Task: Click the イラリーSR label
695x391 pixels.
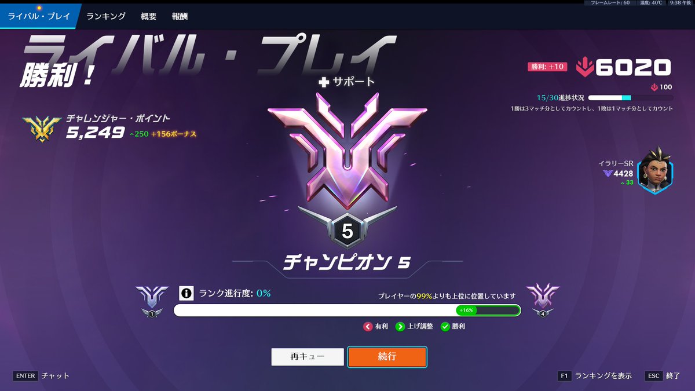Action: pos(616,163)
